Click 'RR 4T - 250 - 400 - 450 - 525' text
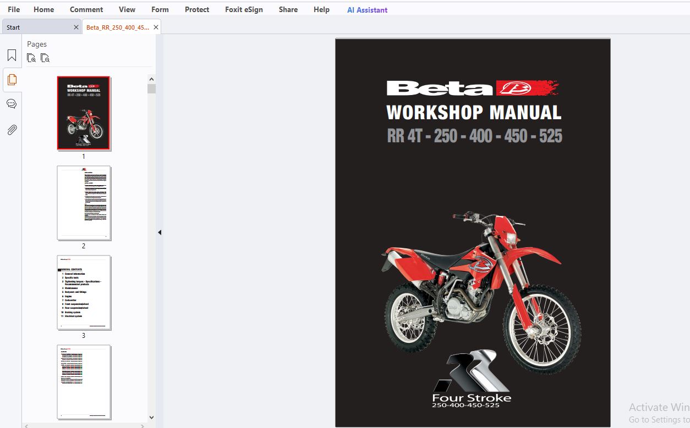 click(474, 136)
